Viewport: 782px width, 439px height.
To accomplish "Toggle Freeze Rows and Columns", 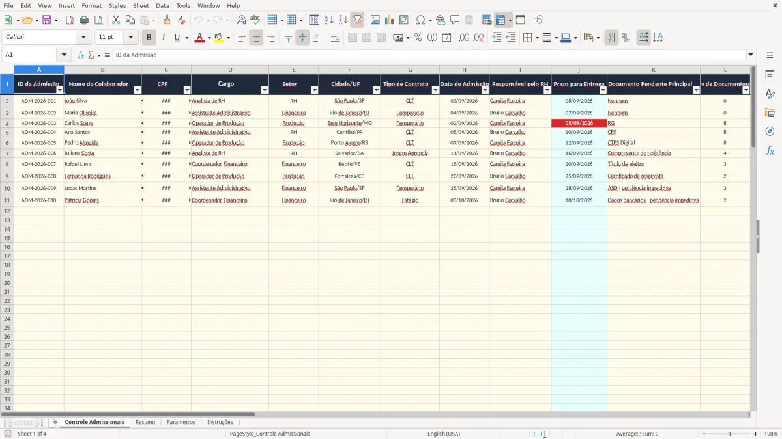I will point(501,20).
